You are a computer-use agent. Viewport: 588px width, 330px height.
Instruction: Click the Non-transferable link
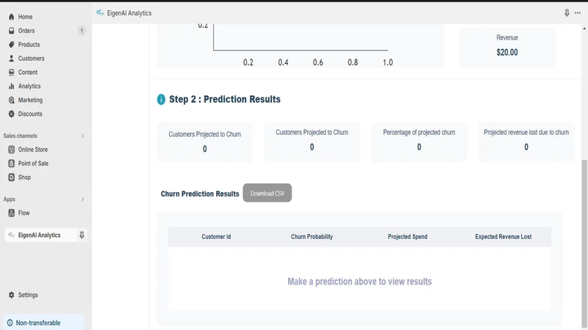coord(38,323)
